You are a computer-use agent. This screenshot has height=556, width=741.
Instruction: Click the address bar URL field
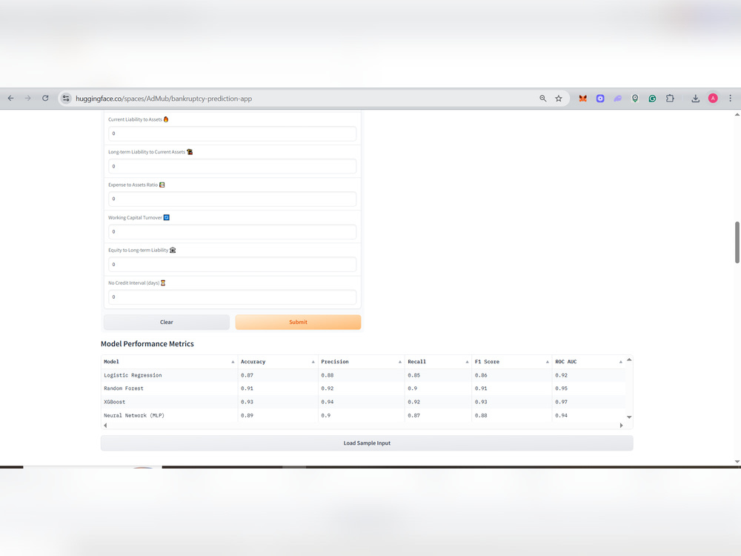coord(302,99)
